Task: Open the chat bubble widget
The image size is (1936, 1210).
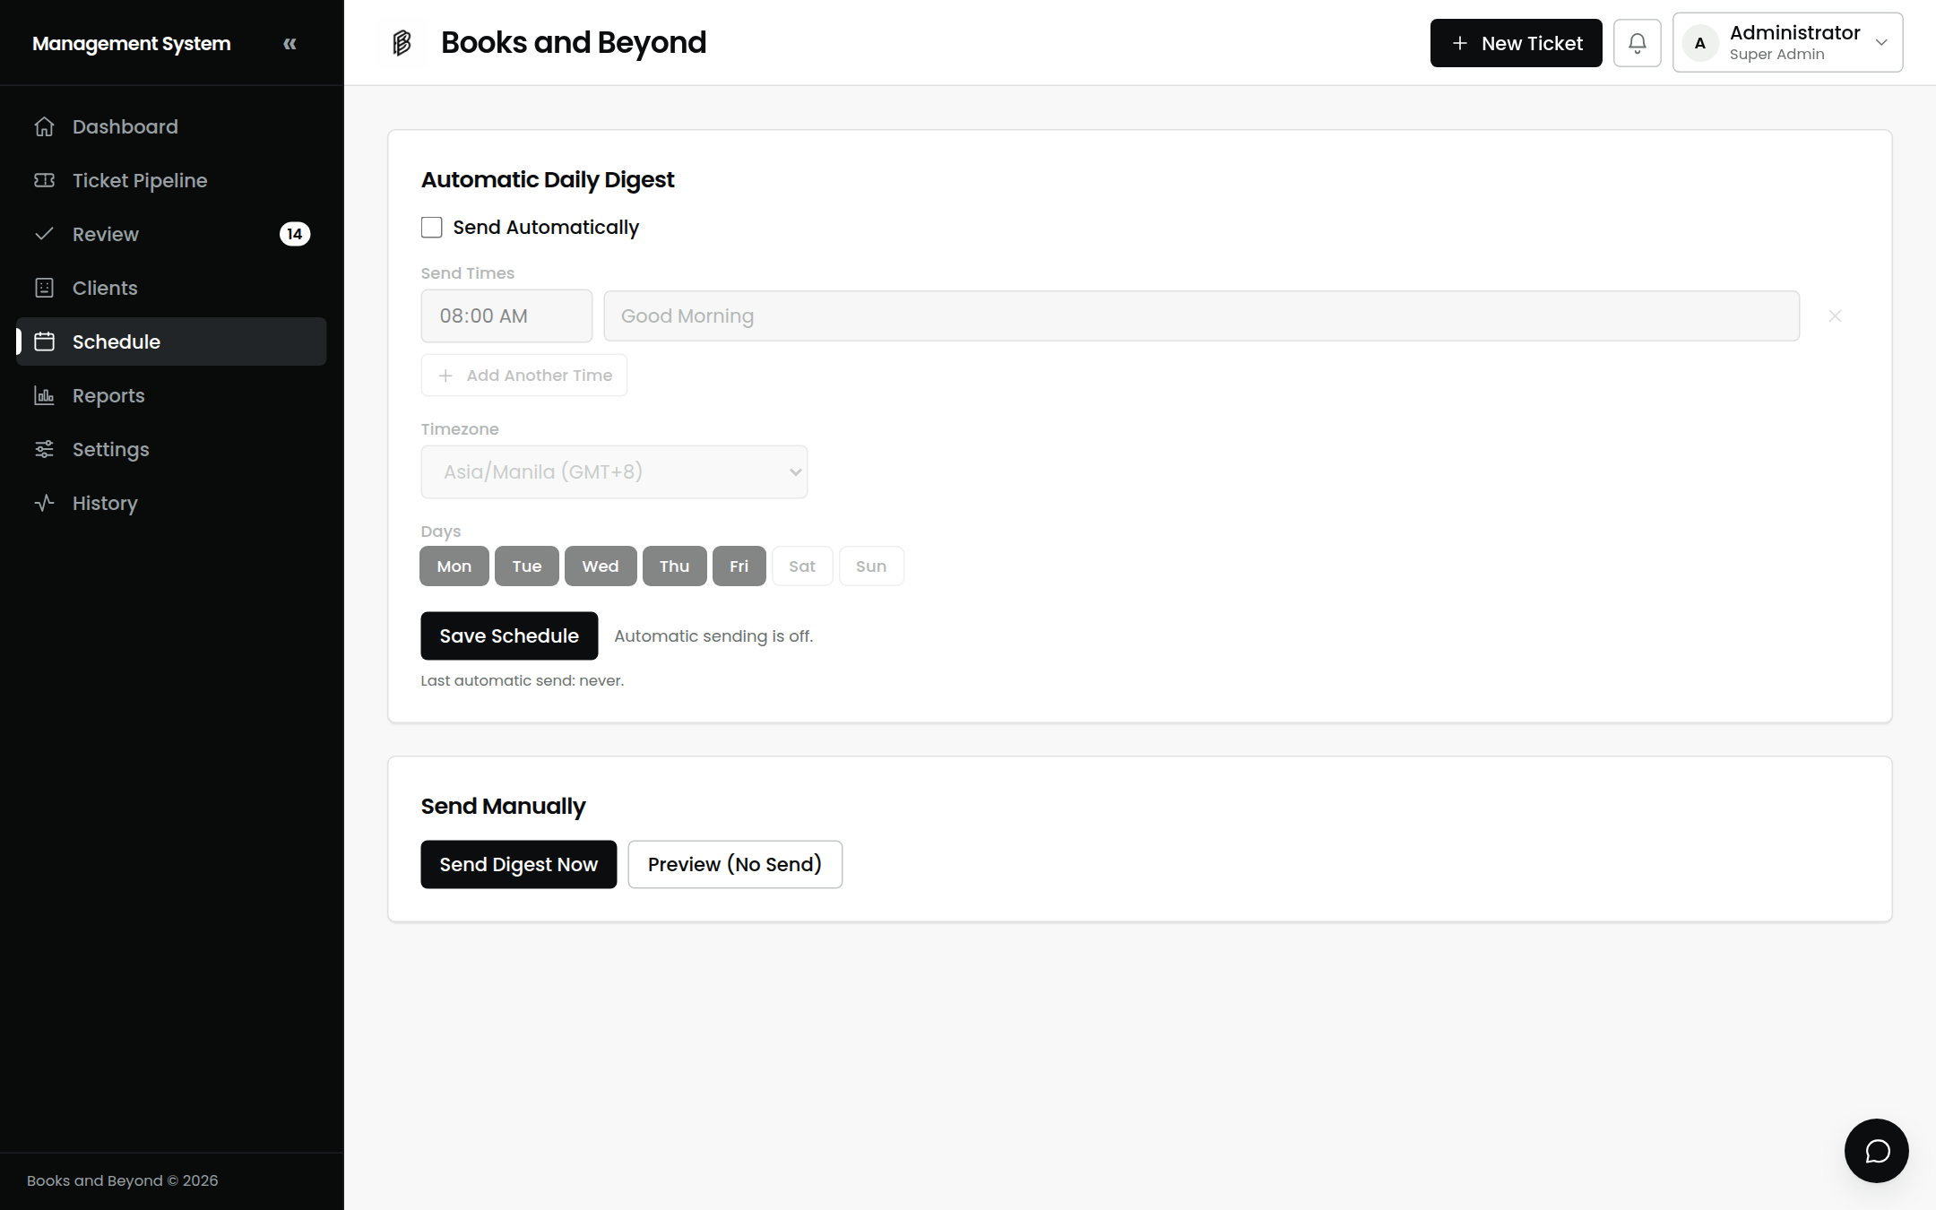Action: (x=1877, y=1151)
